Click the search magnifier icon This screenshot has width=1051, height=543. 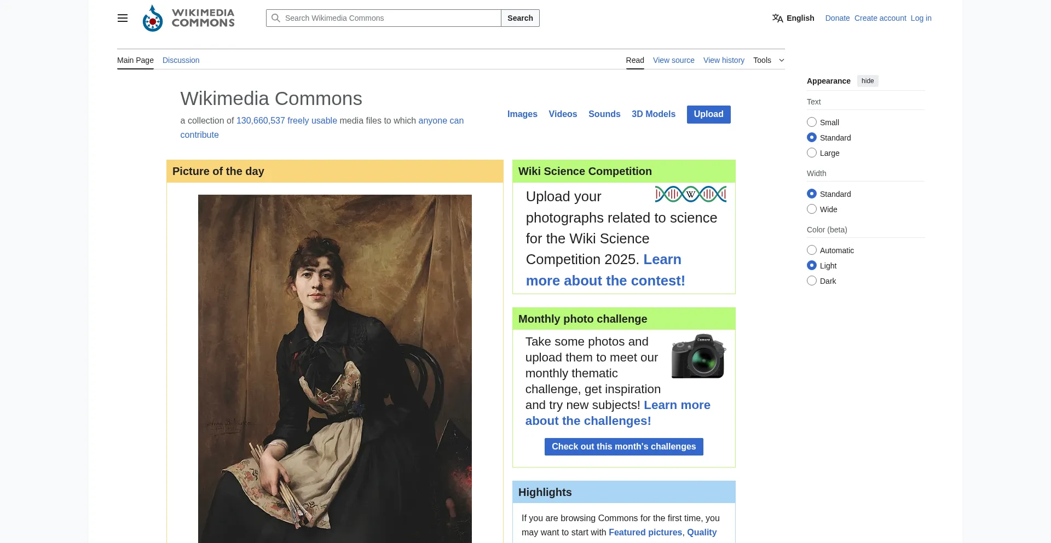click(276, 18)
